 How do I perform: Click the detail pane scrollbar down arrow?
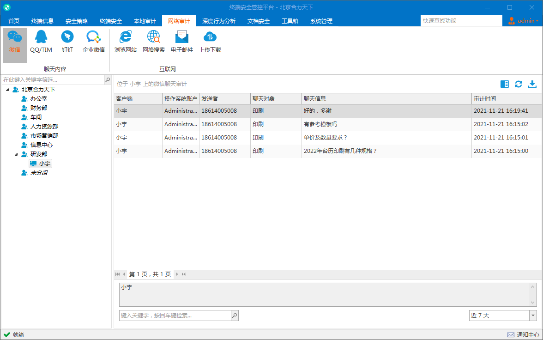pos(533,303)
